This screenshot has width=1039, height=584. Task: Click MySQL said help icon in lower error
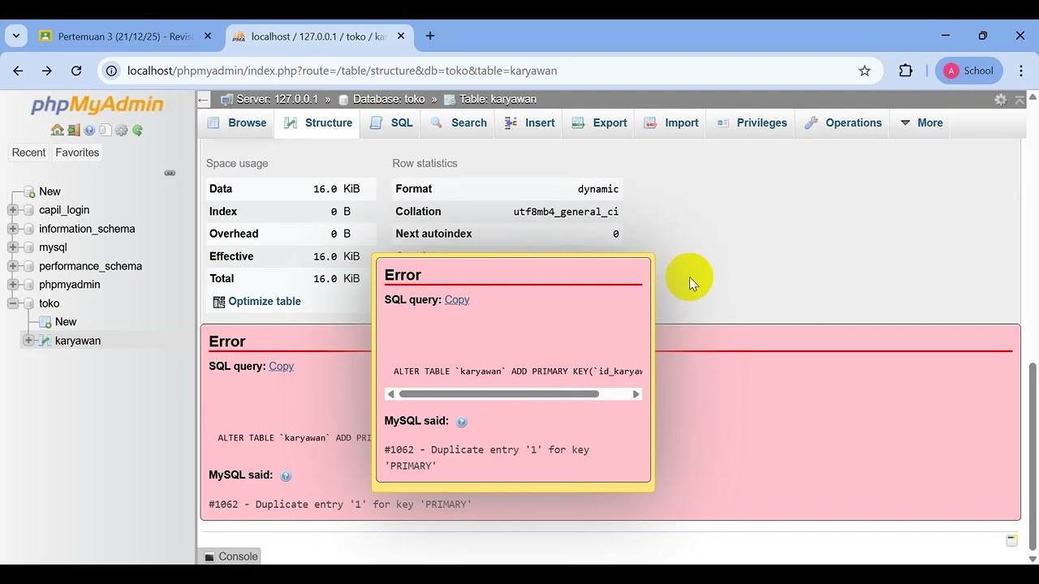pos(286,476)
